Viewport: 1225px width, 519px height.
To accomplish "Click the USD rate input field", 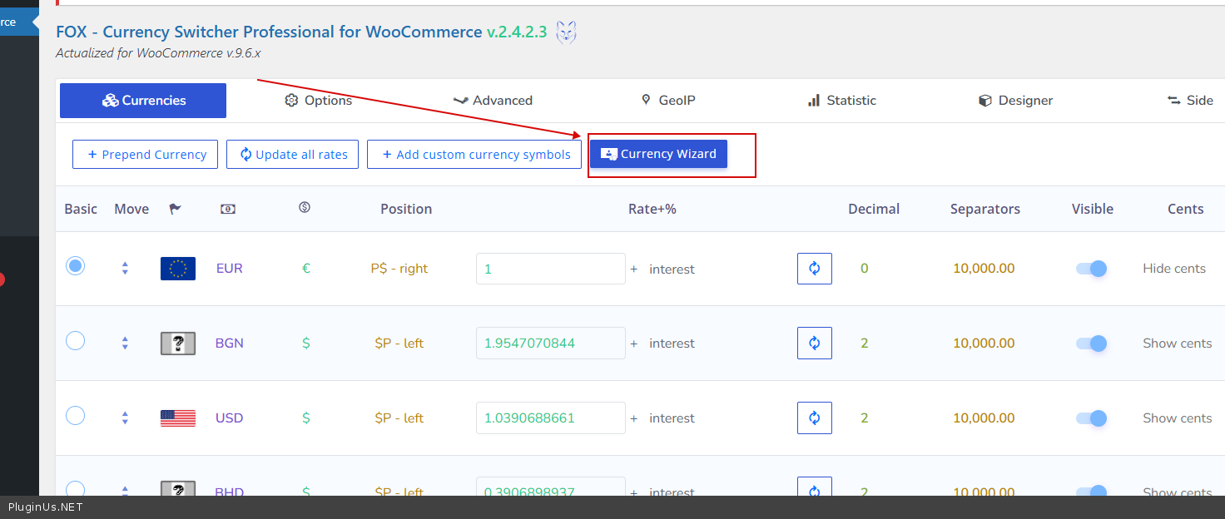I will (x=550, y=418).
